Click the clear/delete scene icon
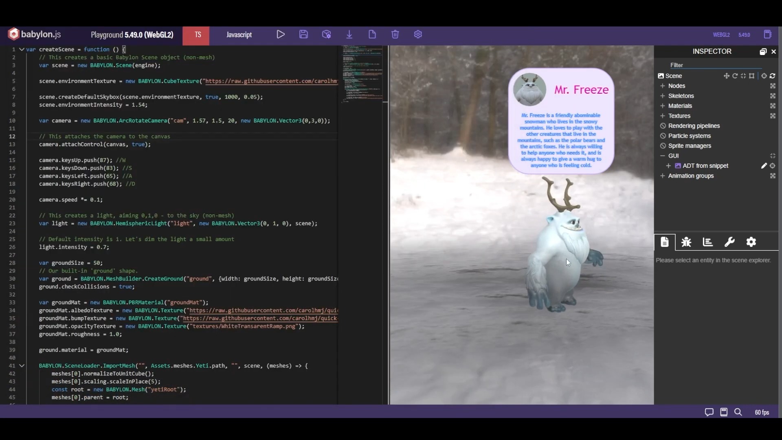This screenshot has width=782, height=440. (395, 34)
